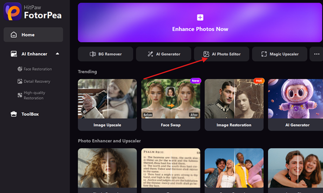The width and height of the screenshot is (323, 193).
Task: Choose the Face Swap card
Action: click(x=171, y=104)
